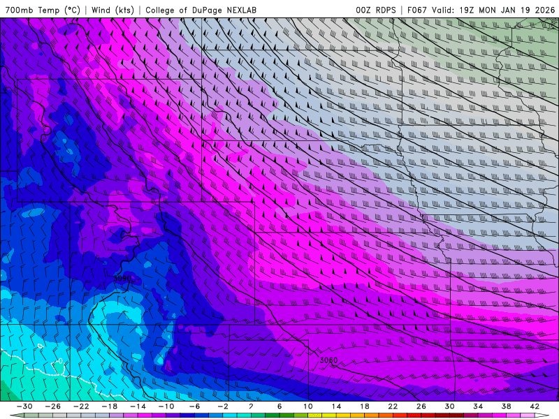Viewport: 559px width, 419px height.
Task: Click the '6' color scale label
Action: [279, 406]
